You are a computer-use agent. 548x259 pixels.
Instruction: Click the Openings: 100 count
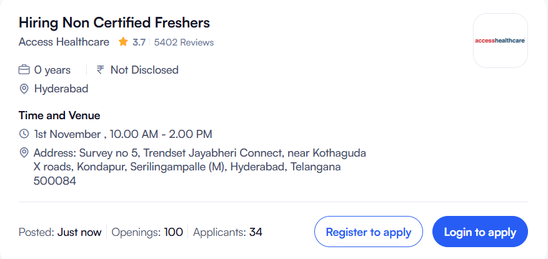[x=147, y=232]
